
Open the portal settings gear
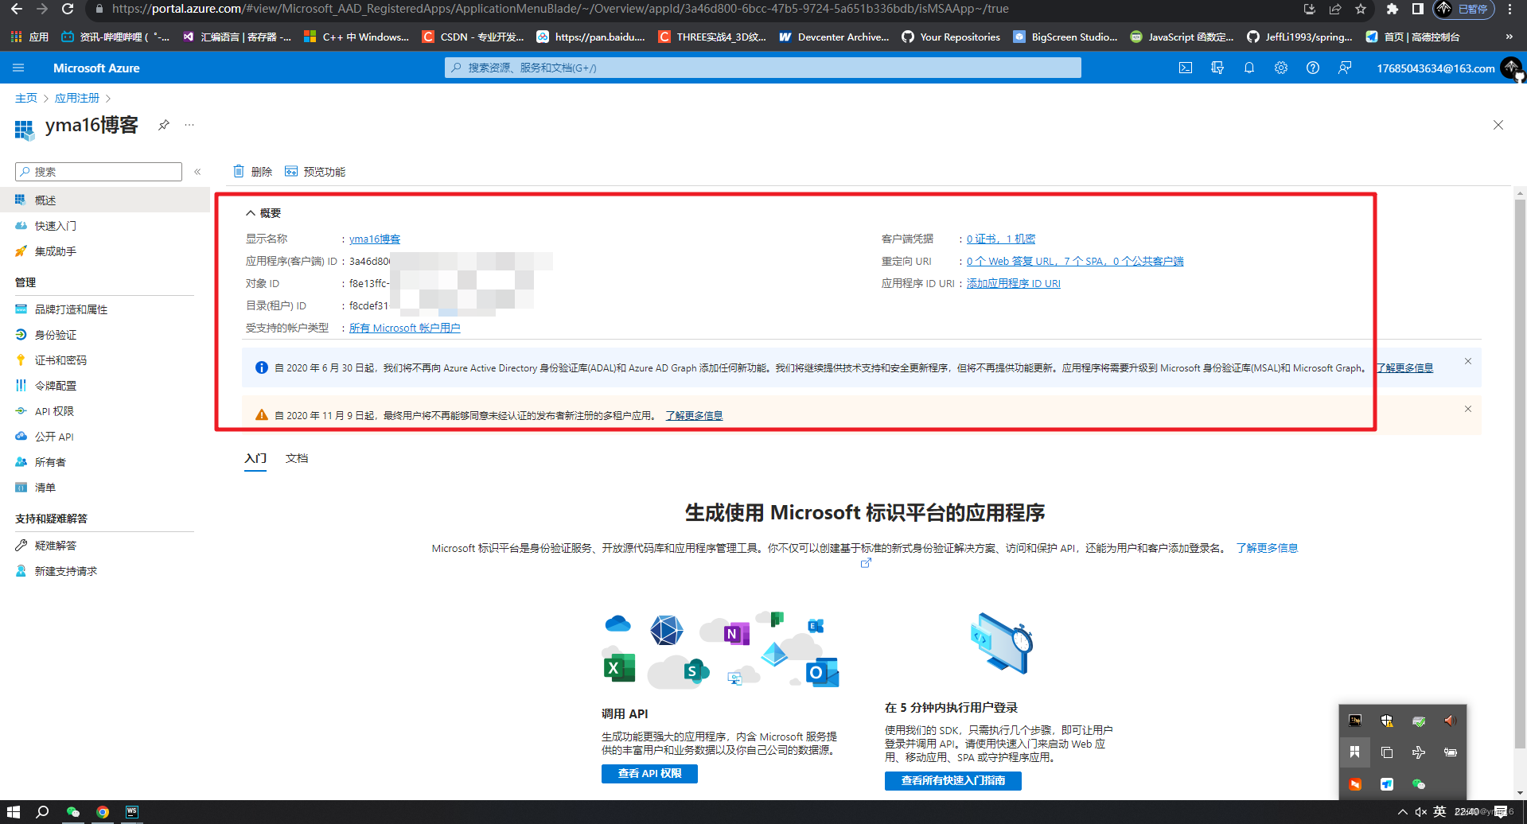pos(1281,68)
